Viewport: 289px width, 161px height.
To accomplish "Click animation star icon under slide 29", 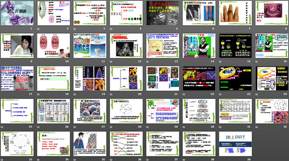I will click(x=148, y=127).
